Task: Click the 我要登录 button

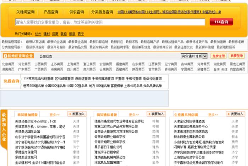Action: click(237, 56)
